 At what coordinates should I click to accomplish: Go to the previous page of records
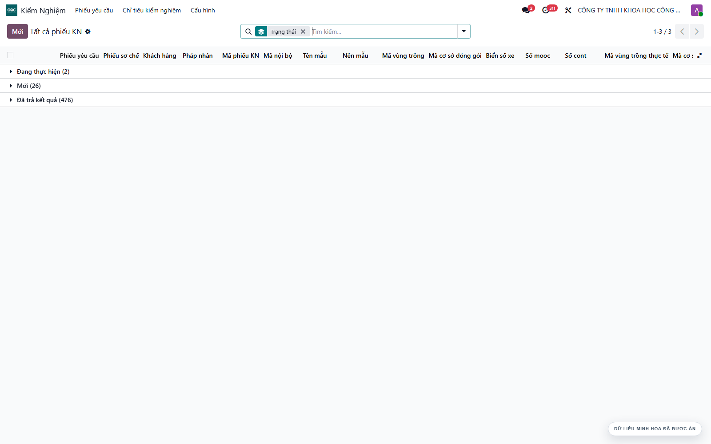click(682, 32)
